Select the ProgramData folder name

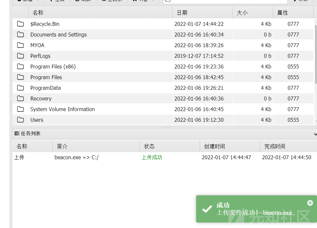pos(45,88)
